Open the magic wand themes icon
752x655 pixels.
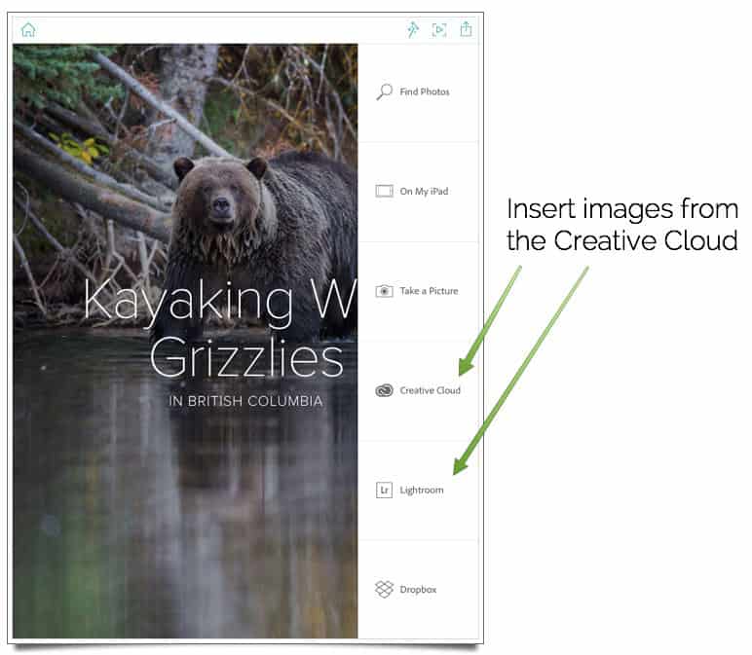pyautogui.click(x=413, y=30)
